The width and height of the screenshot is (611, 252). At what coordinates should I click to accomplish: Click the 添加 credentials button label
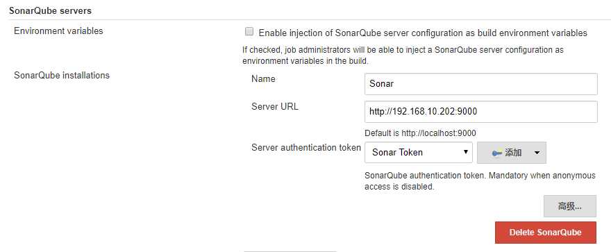513,153
